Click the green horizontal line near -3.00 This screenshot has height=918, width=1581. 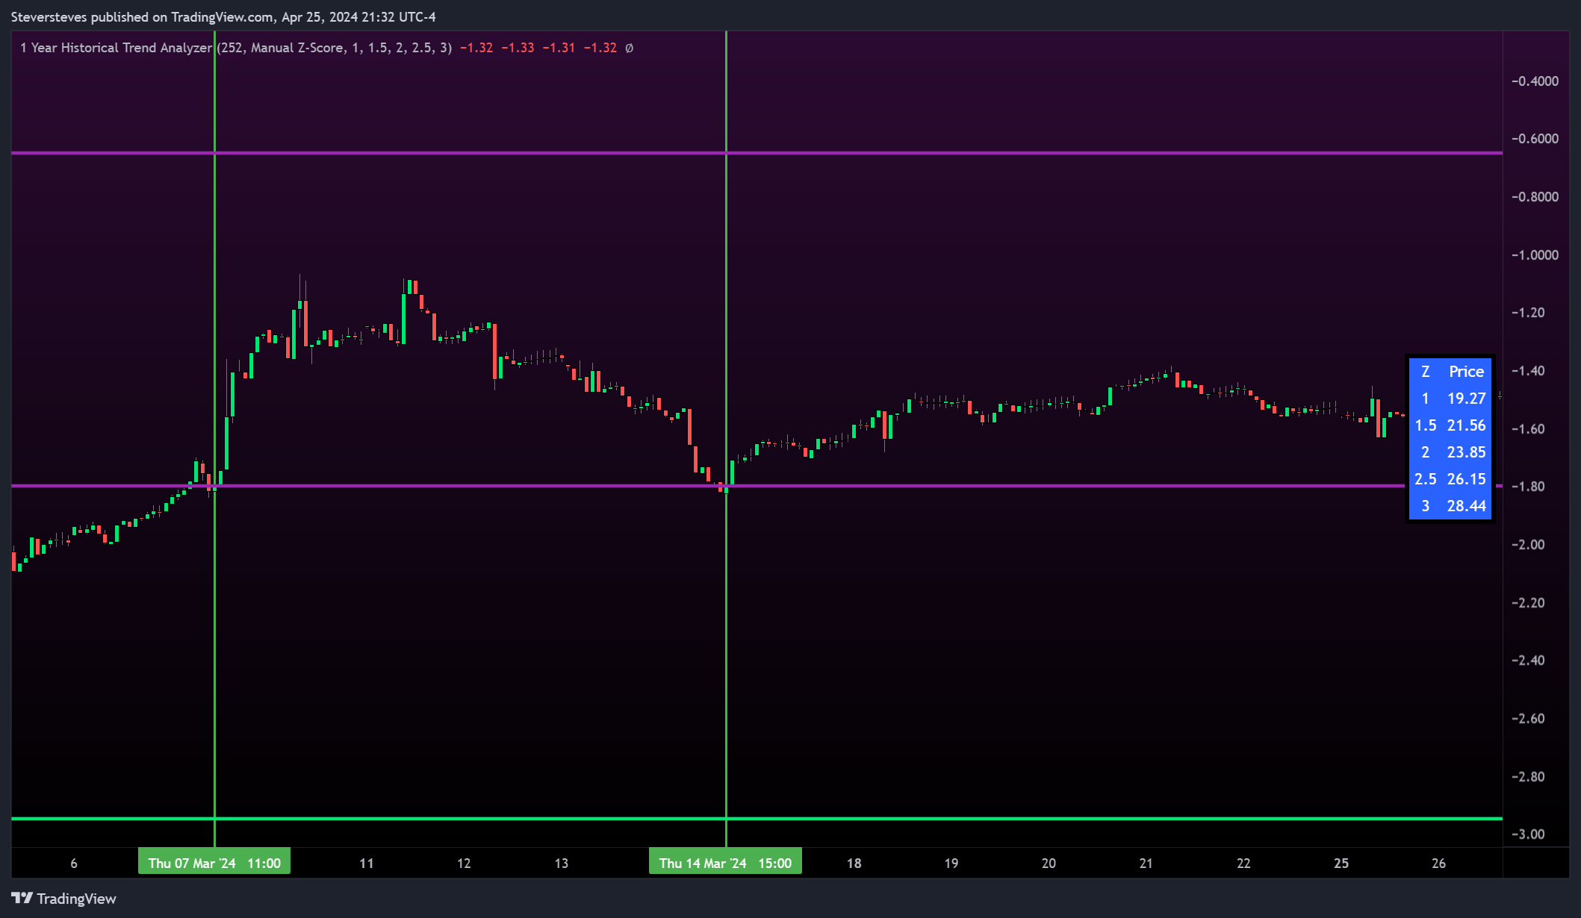(757, 819)
